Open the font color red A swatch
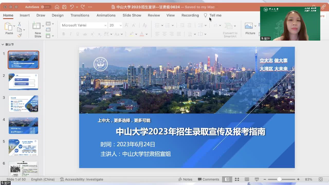329x185 pixels. click(x=142, y=34)
